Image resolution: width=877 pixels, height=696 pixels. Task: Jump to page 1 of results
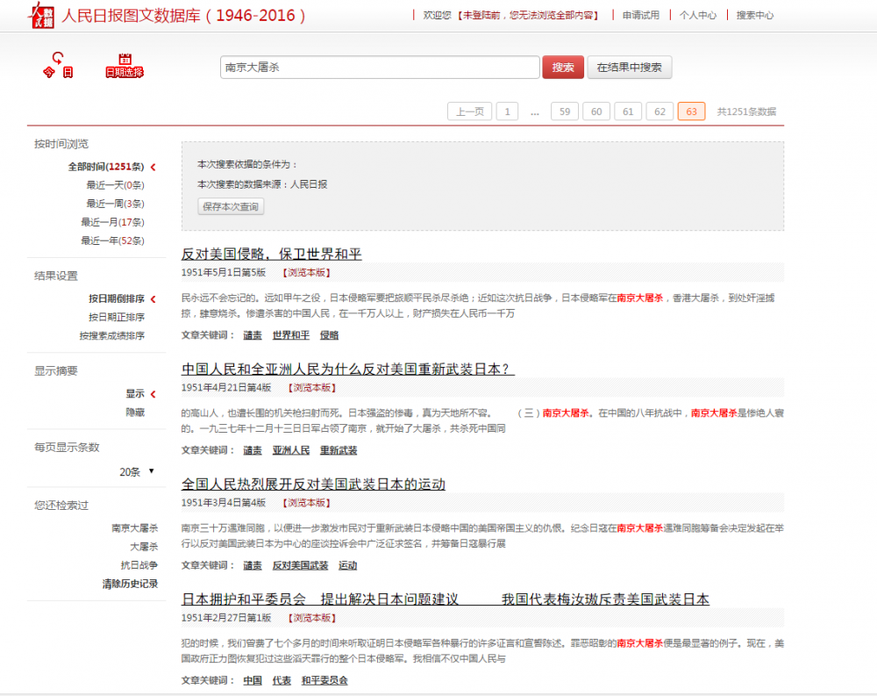coord(507,111)
